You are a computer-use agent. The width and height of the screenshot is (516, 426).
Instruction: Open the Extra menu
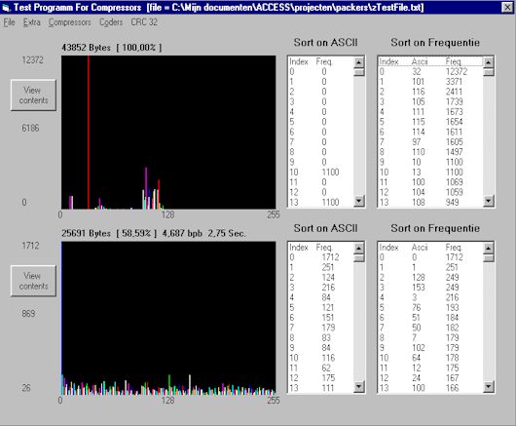tap(31, 22)
